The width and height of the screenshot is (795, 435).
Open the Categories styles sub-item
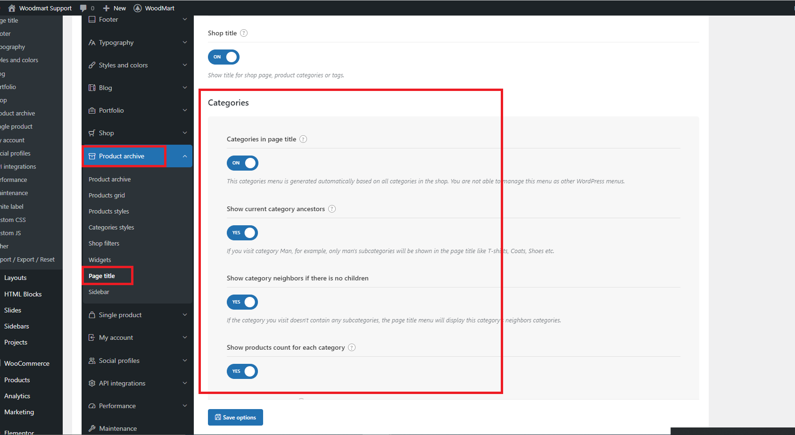point(111,227)
